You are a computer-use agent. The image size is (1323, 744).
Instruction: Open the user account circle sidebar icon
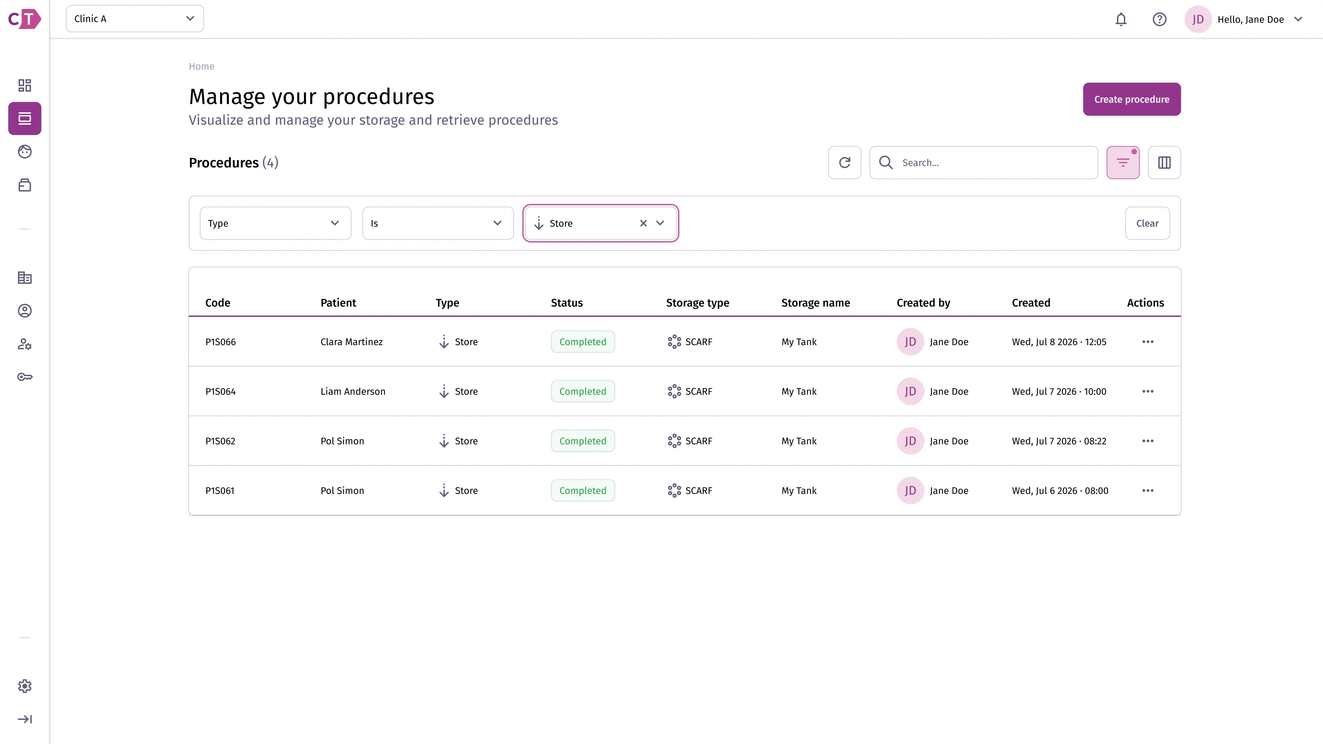tap(25, 311)
